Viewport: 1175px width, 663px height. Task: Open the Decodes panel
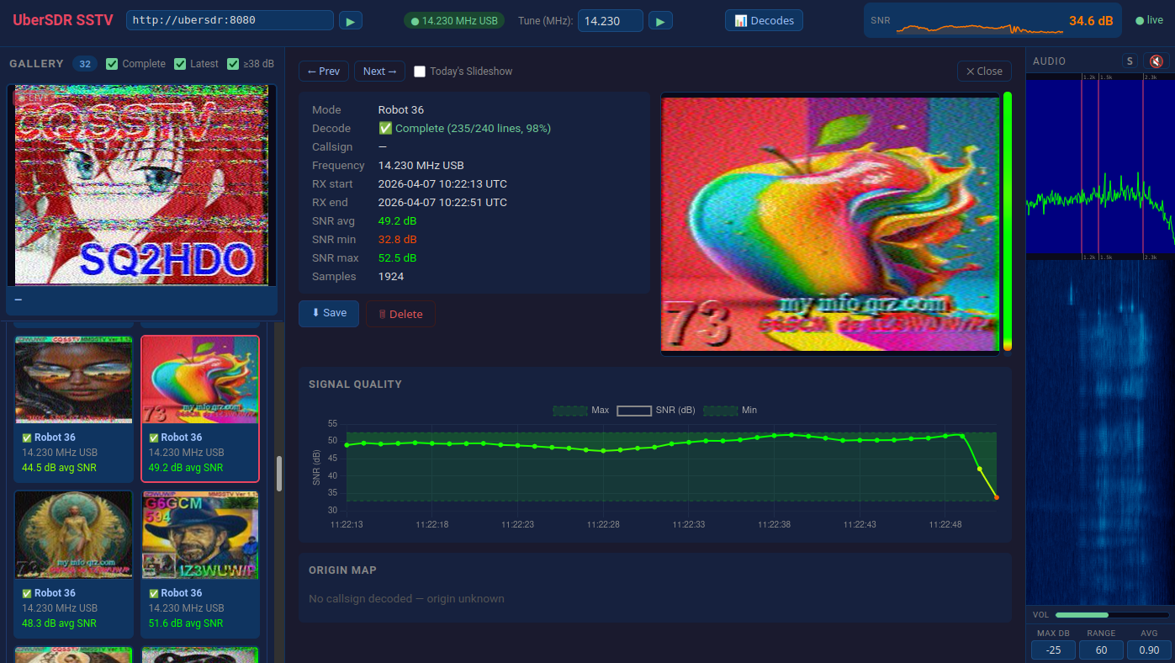(764, 20)
